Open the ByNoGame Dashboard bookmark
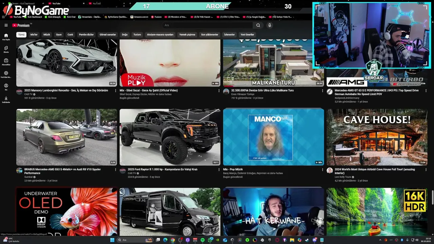This screenshot has width=434, height=244. 116,17
